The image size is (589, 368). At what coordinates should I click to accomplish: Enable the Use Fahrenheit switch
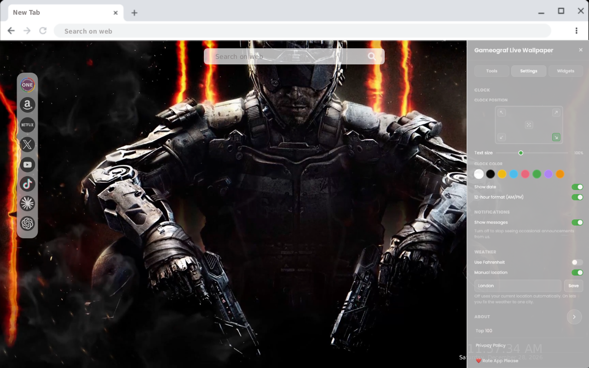577,262
